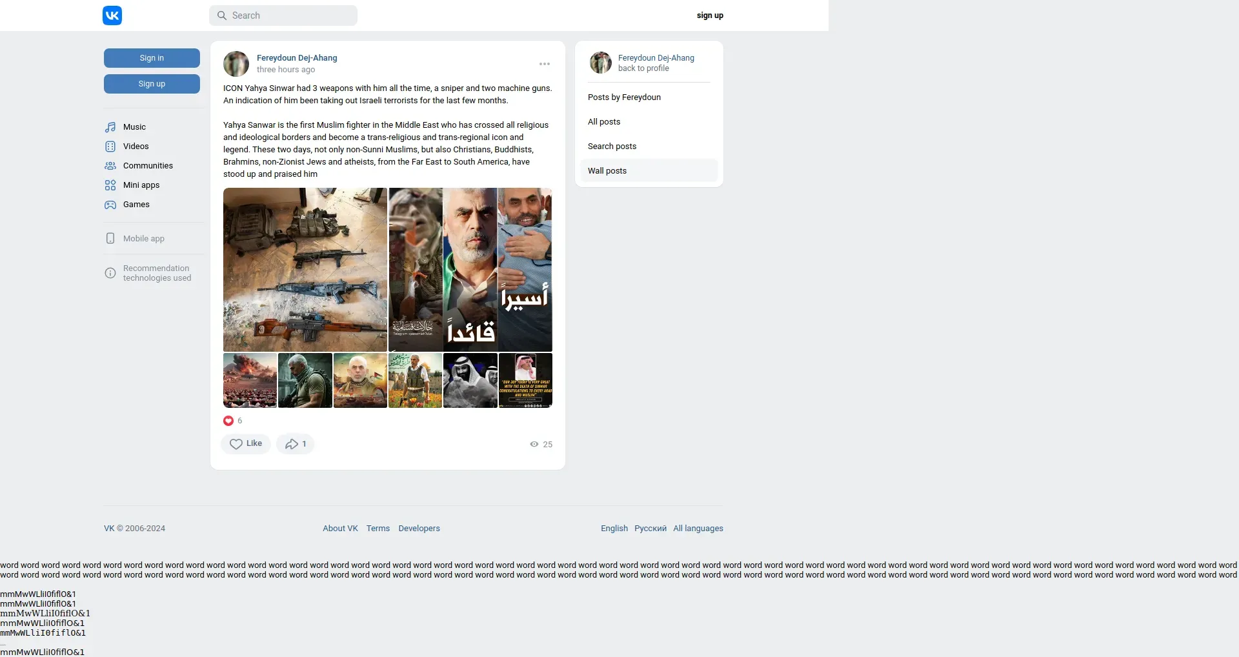Switch language to Русский
The image size is (1239, 657).
pos(650,529)
